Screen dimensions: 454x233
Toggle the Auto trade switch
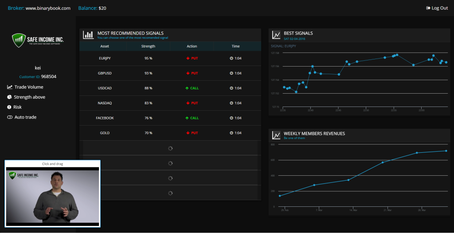click(10, 117)
